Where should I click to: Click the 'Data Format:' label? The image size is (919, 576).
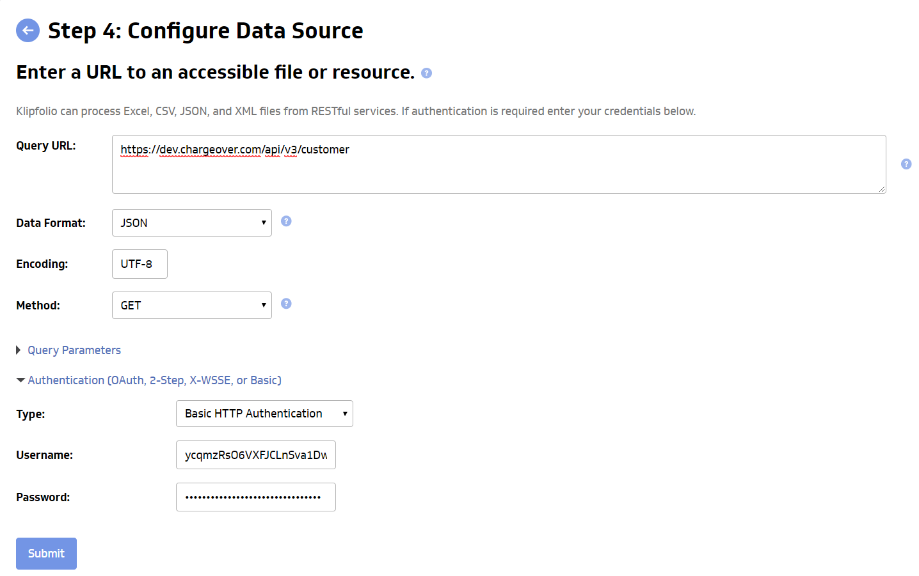51,223
